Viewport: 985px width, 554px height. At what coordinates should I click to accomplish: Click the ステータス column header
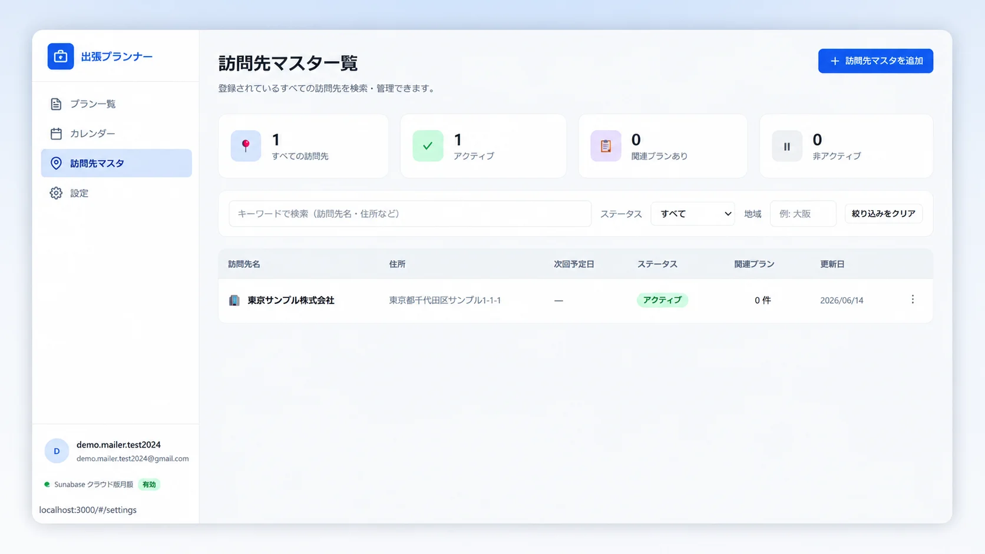pyautogui.click(x=657, y=264)
